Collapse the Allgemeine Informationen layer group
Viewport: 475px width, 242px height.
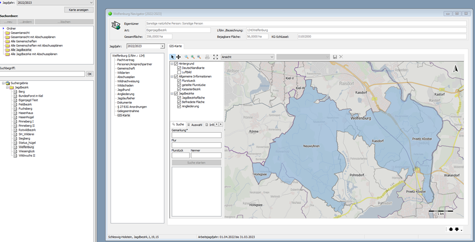(172, 77)
